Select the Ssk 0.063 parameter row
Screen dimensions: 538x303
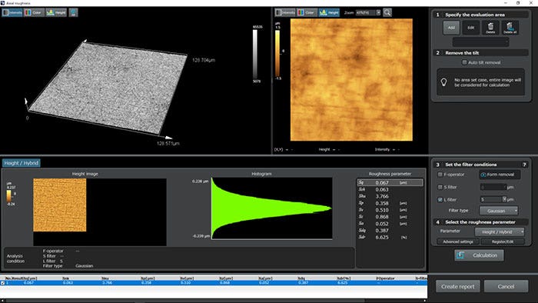390,189
